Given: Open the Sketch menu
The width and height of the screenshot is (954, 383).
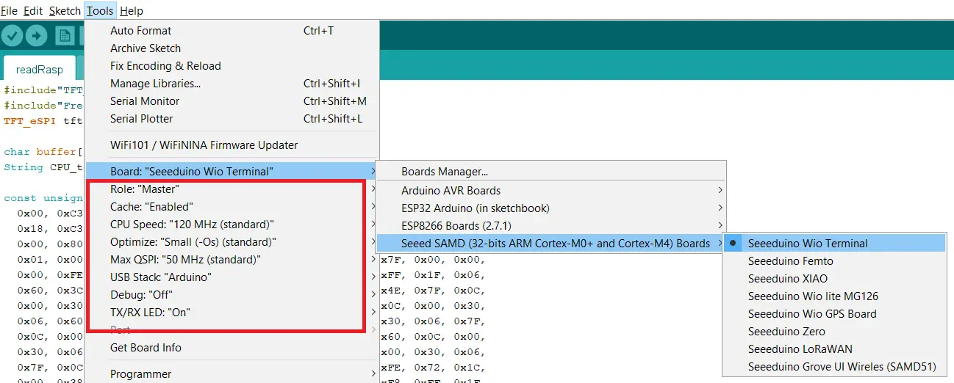Looking at the screenshot, I should [65, 11].
